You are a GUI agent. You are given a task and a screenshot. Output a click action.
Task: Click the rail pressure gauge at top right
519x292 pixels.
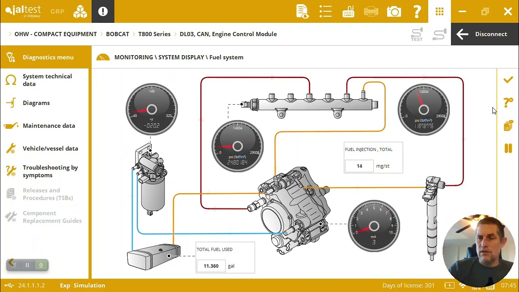point(424,109)
